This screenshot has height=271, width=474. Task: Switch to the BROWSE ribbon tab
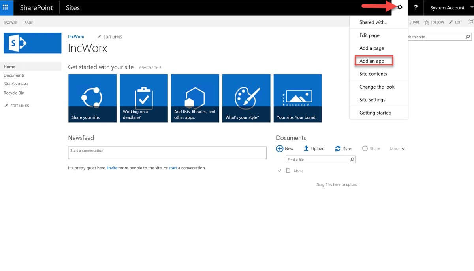coord(10,22)
